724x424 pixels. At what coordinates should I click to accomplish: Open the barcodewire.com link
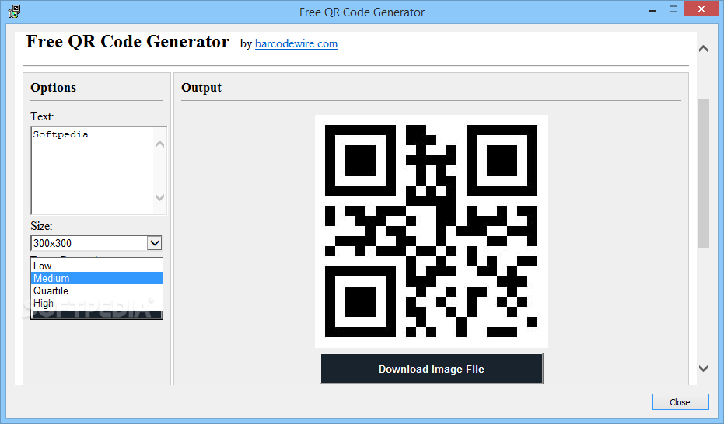(x=296, y=43)
